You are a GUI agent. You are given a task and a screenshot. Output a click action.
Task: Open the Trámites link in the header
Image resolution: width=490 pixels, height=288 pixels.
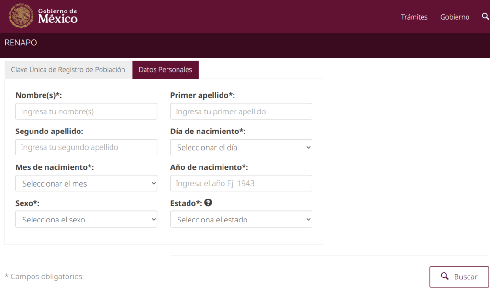[414, 17]
